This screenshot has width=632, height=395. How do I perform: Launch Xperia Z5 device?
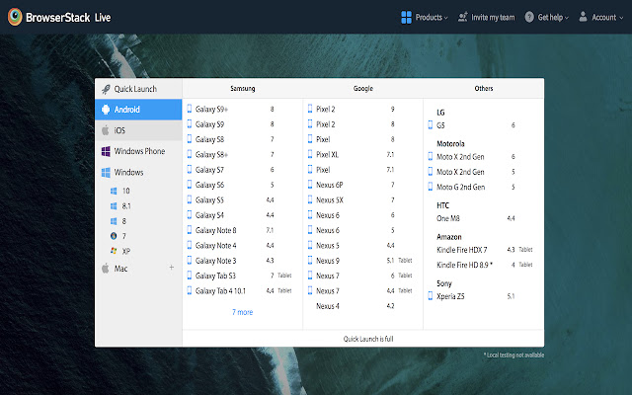pyautogui.click(x=452, y=295)
